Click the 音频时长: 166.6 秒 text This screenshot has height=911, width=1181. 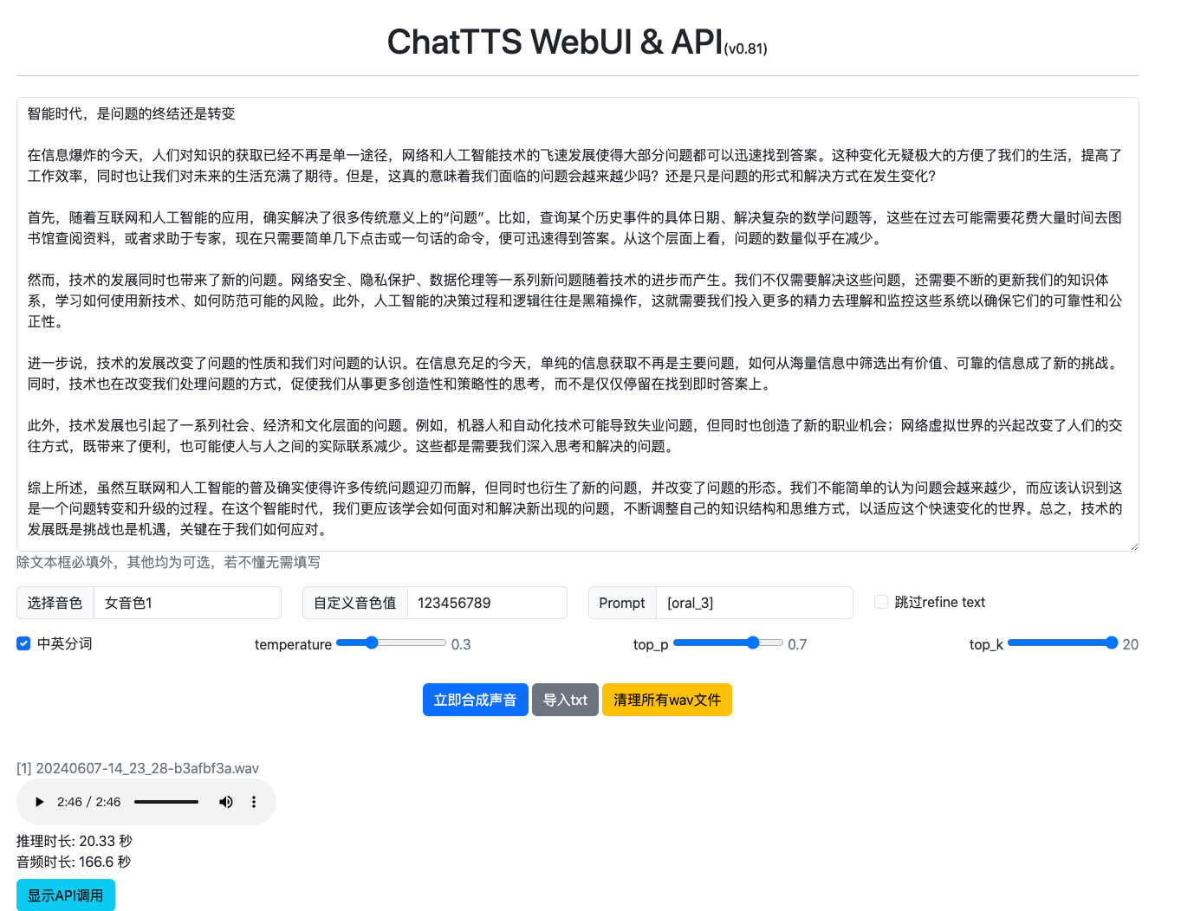point(74,862)
